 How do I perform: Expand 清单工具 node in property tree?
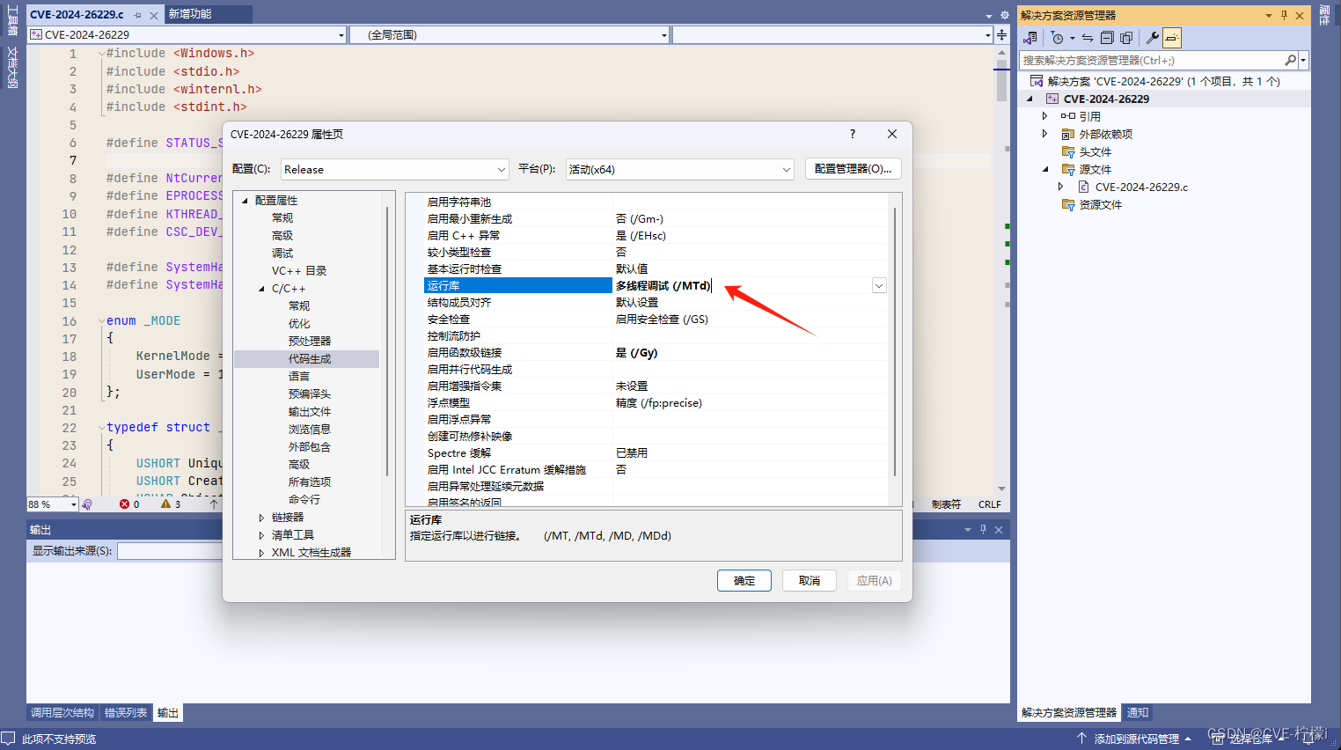(261, 534)
